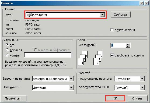Click the Свойства button
Viewport: 150px width, 103px height.
120,15
